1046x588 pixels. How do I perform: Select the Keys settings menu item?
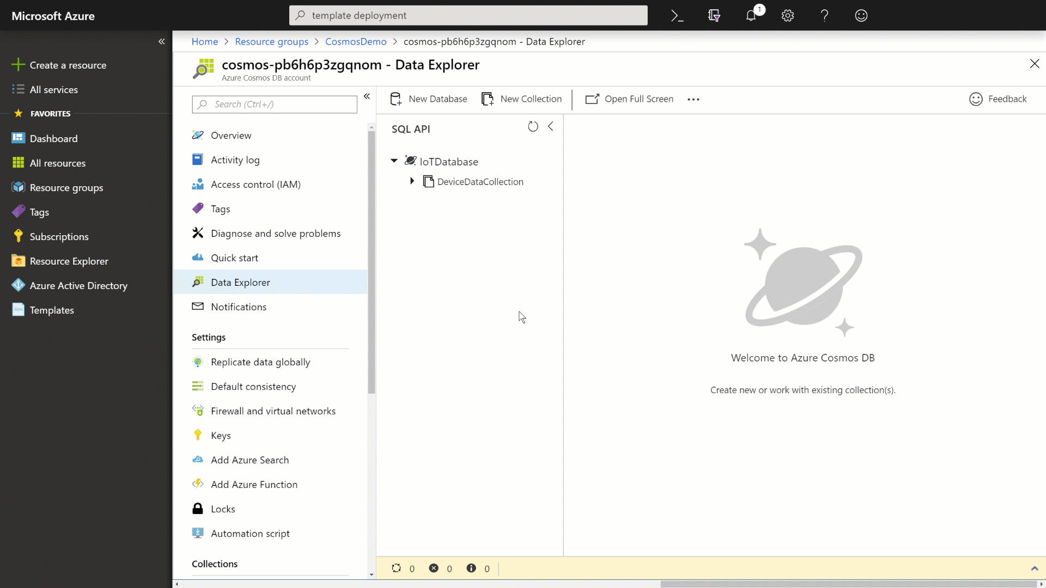[x=221, y=435]
